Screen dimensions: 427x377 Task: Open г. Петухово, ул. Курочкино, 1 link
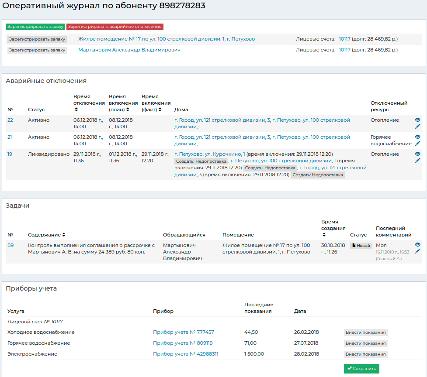click(x=209, y=154)
